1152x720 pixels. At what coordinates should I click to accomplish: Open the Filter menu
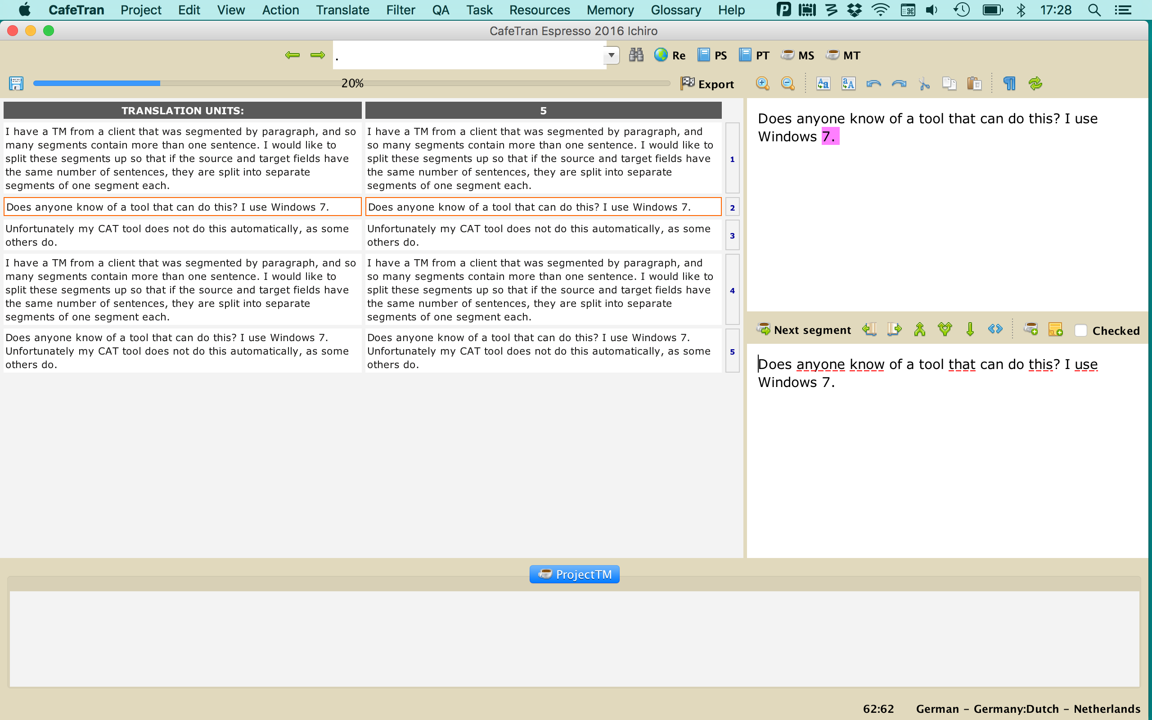pos(400,10)
